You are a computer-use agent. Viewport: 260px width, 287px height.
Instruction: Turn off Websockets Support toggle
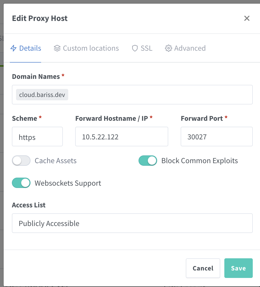(21, 183)
